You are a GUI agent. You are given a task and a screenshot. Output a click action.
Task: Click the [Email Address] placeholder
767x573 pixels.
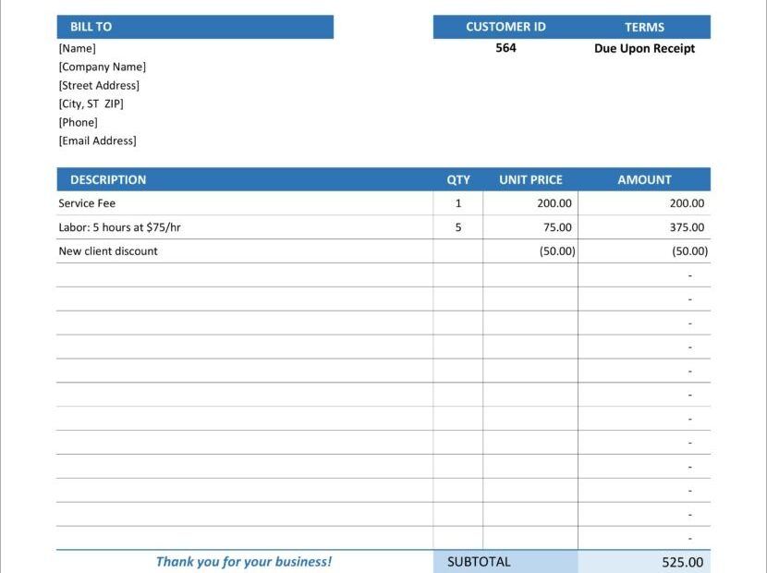pos(99,140)
